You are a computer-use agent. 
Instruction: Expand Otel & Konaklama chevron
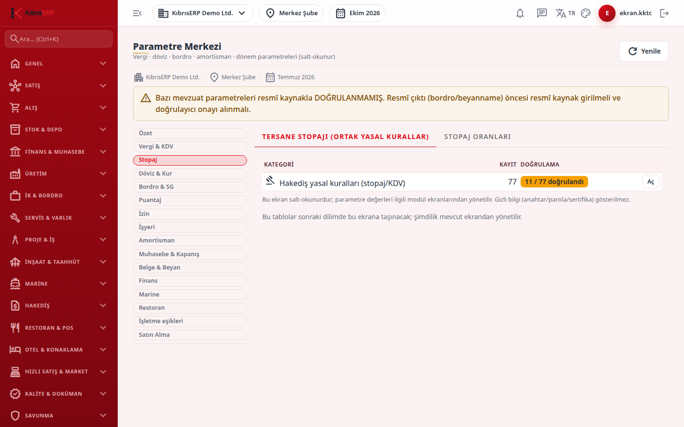(103, 350)
